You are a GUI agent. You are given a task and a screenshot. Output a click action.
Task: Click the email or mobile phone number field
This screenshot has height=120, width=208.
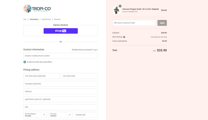(61, 56)
